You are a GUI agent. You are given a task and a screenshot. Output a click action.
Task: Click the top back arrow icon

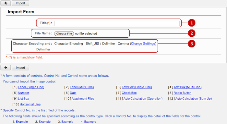tap(6, 3)
